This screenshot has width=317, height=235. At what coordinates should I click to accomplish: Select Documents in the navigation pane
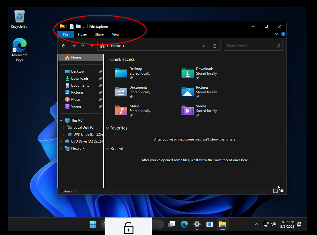(81, 85)
